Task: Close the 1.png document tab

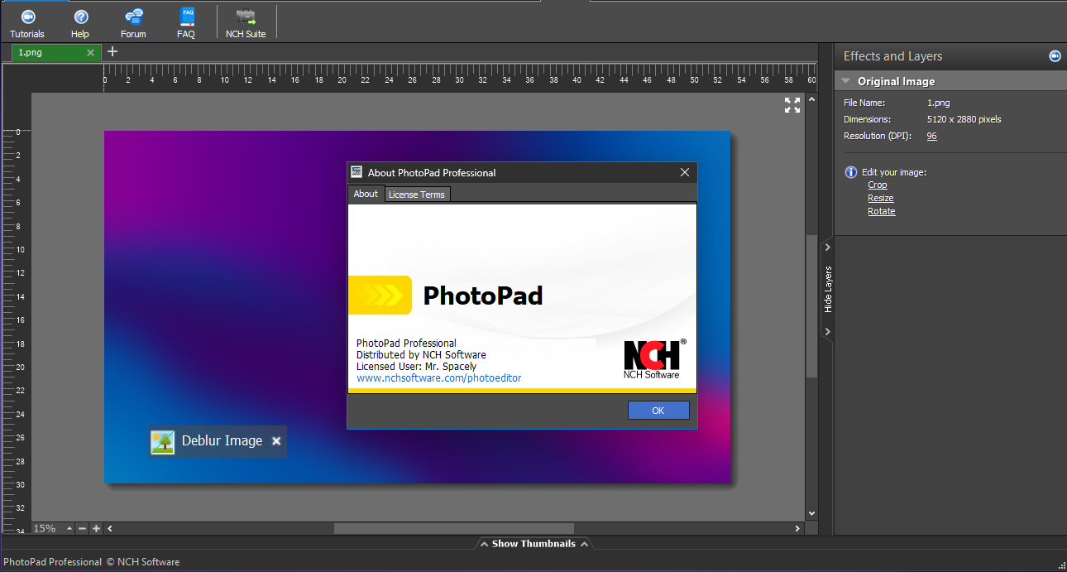Action: [x=91, y=52]
